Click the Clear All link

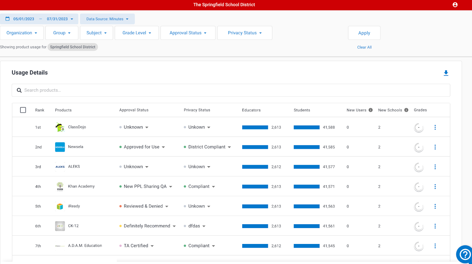pyautogui.click(x=364, y=47)
